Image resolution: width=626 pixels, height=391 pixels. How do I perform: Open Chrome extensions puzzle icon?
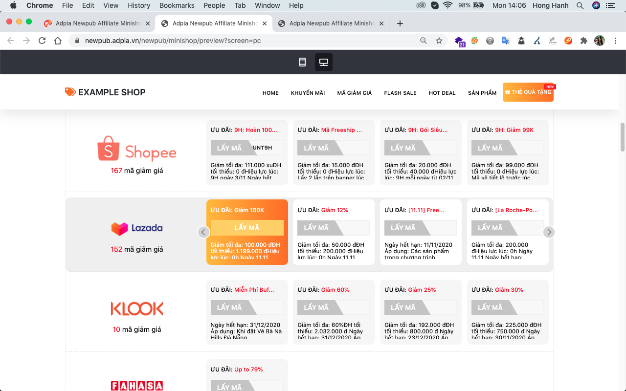583,41
